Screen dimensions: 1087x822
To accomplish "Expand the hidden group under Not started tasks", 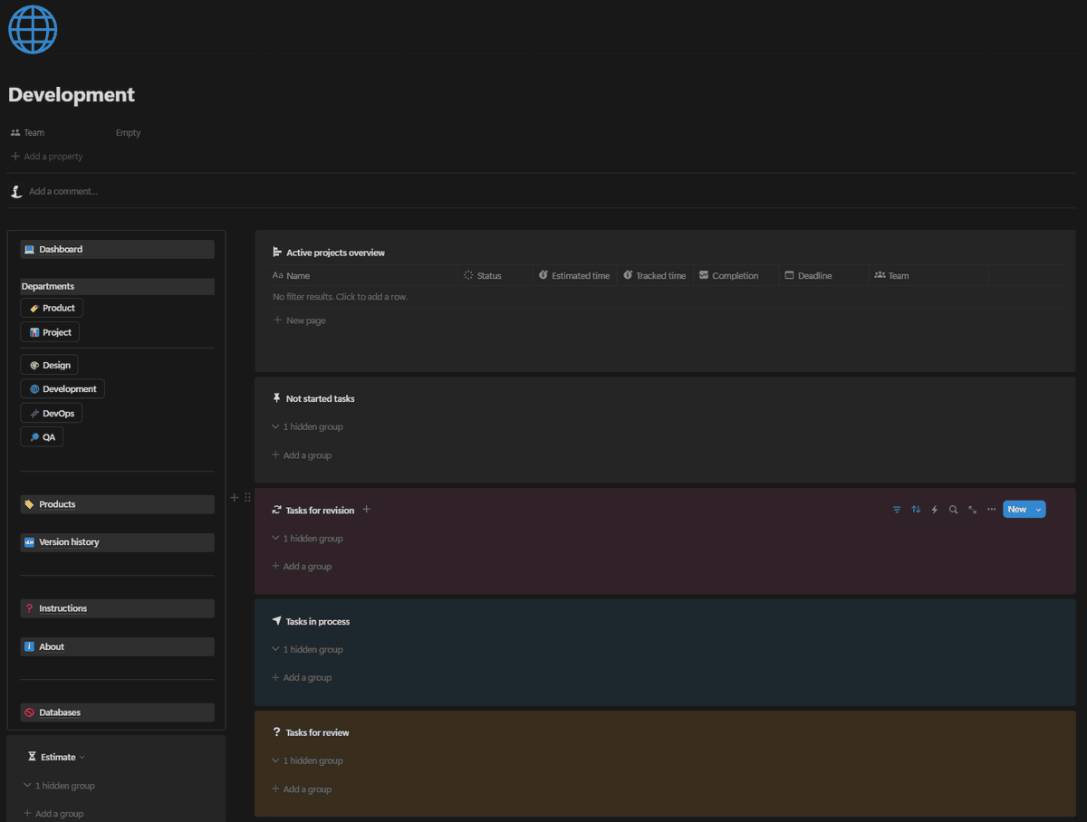I will pyautogui.click(x=307, y=426).
